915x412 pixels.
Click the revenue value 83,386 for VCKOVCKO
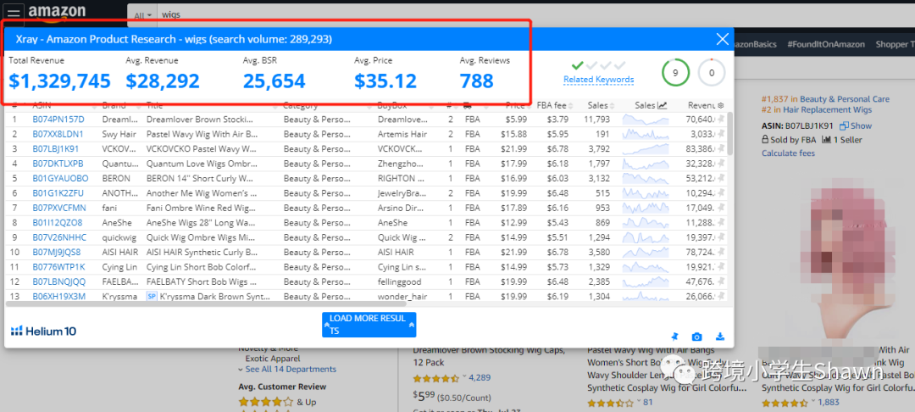702,149
